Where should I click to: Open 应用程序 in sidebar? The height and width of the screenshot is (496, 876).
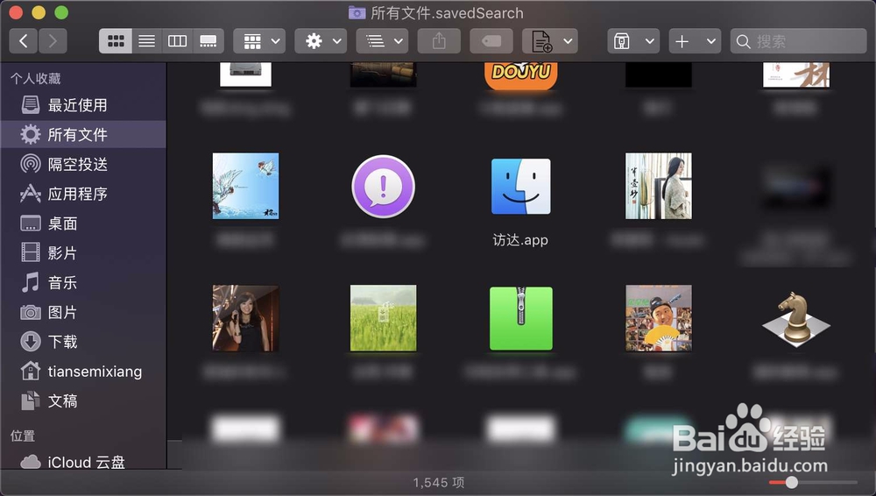point(83,194)
